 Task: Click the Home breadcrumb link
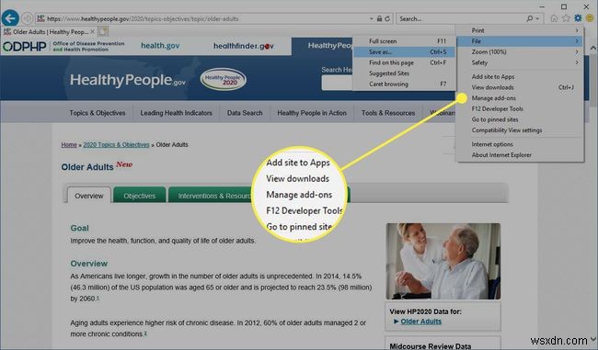(x=69, y=145)
